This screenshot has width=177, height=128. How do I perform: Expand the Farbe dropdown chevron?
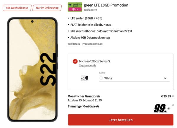tap(165, 78)
